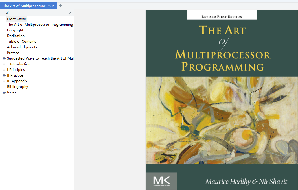Click authors Maurice Herlihy & Nir Shavit text
The image size is (298, 190).
246,182
